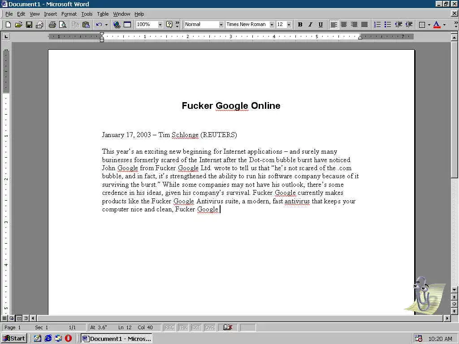Click the Copy icon
The width and height of the screenshot is (459, 344).
pos(75,25)
